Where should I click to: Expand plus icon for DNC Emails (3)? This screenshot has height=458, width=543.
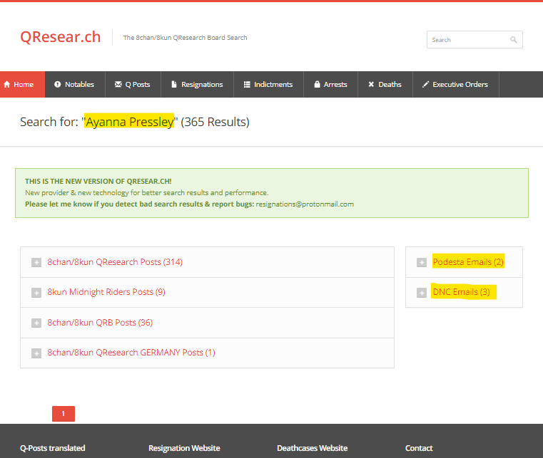(x=422, y=293)
